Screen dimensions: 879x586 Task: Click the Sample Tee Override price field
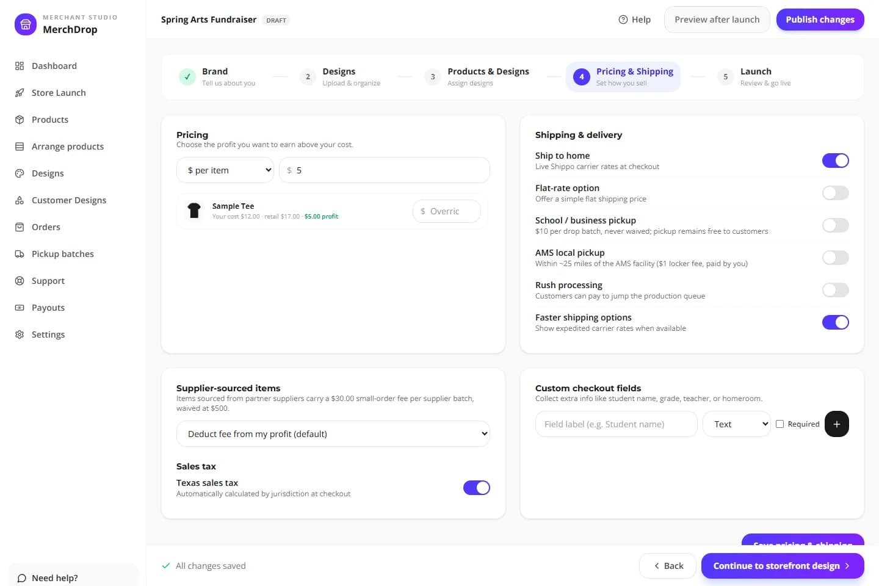click(x=447, y=211)
